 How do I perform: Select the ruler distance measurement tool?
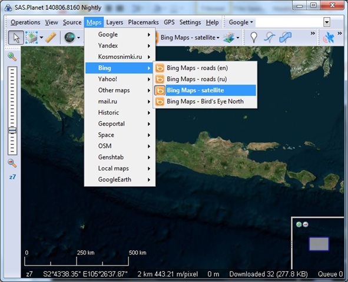coord(51,38)
